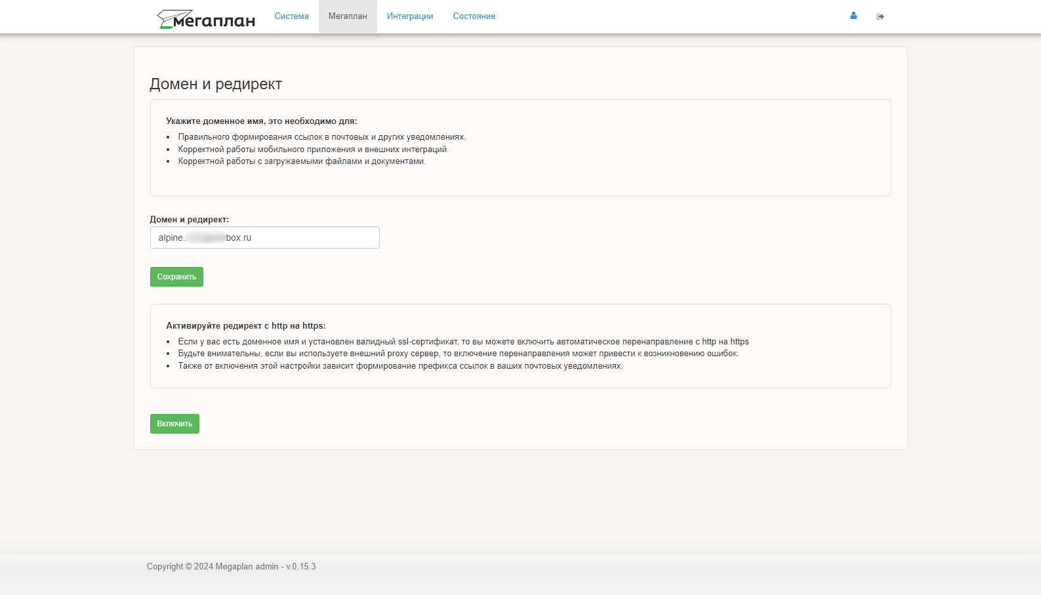Click the domain name input field
The image size is (1041, 595).
point(265,237)
